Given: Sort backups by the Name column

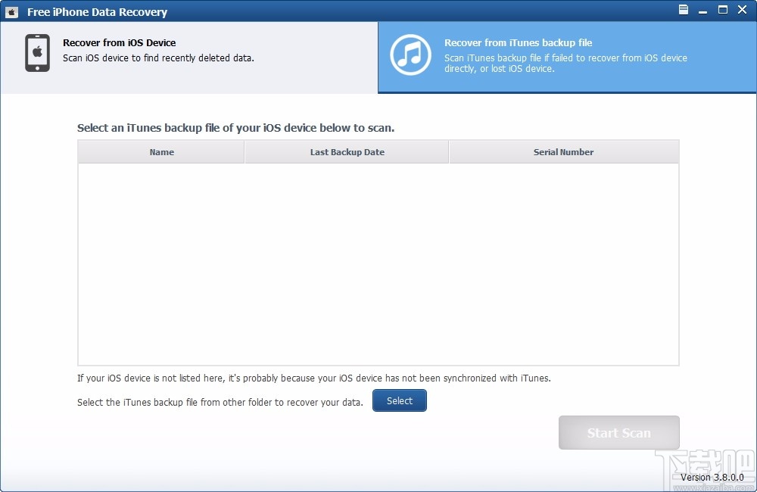Looking at the screenshot, I should pyautogui.click(x=160, y=151).
